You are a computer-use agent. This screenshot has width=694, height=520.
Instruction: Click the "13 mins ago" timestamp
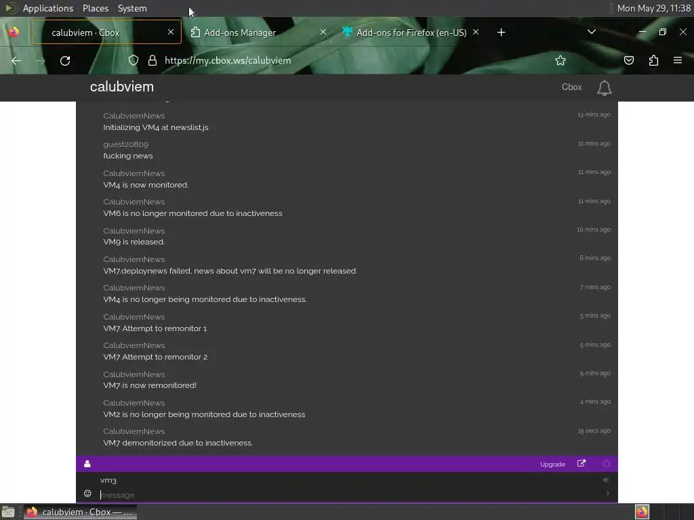594,114
